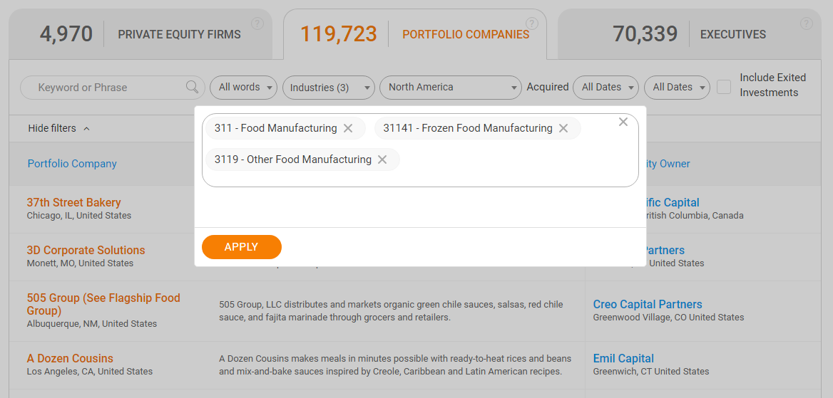Open help icon on Portfolio Companies tab
Screen dimensions: 833x398
(x=532, y=23)
